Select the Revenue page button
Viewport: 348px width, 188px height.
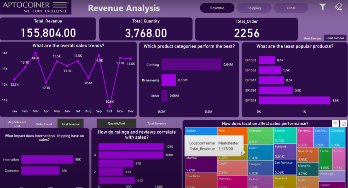[x=217, y=8]
